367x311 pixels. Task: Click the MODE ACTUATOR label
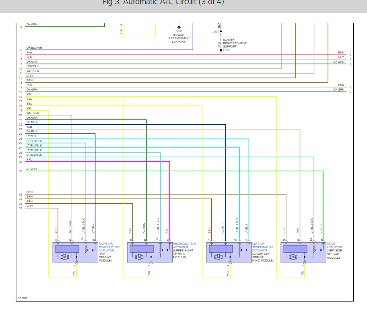click(334, 245)
